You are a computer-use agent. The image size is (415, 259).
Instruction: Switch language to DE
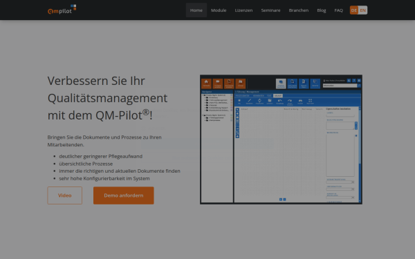(x=354, y=10)
